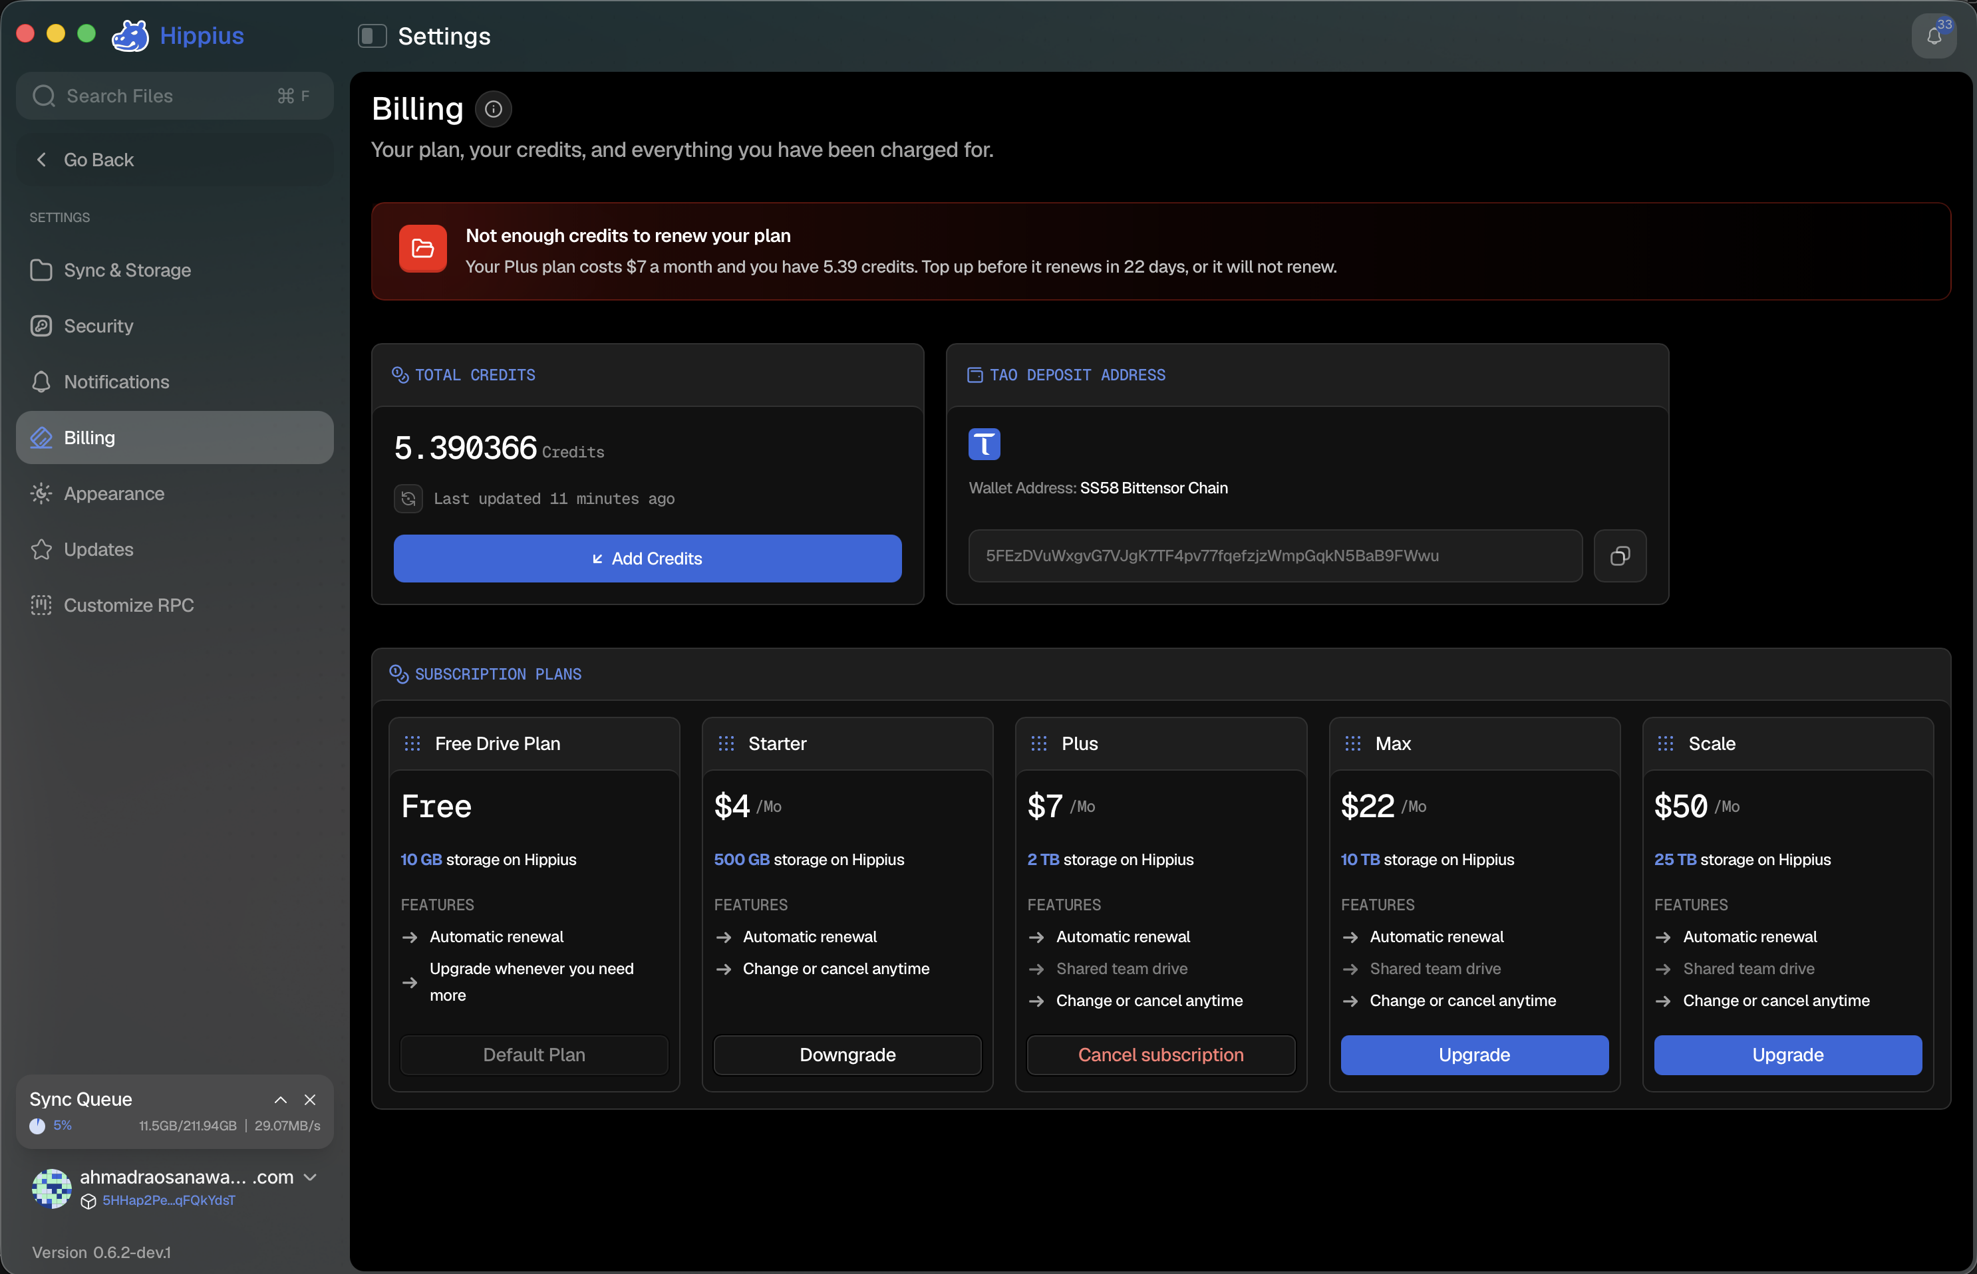
Task: Open Appearance settings
Action: click(x=174, y=494)
